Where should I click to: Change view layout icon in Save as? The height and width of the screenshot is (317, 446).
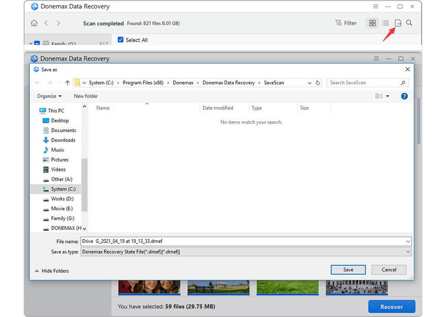pyautogui.click(x=379, y=96)
